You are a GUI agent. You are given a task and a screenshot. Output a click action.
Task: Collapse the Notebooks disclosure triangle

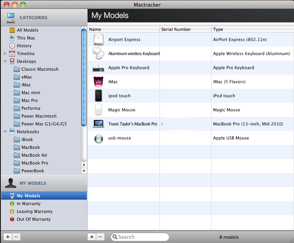[x=5, y=132]
